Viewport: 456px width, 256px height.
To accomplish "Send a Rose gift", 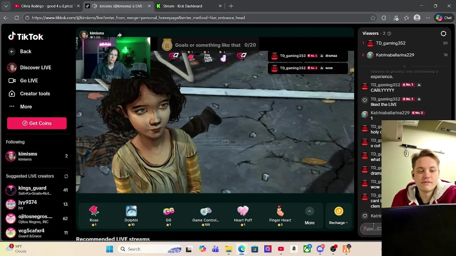I will tap(94, 216).
